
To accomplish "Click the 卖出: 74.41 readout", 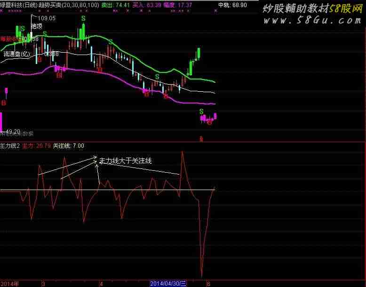I will 116,5.
